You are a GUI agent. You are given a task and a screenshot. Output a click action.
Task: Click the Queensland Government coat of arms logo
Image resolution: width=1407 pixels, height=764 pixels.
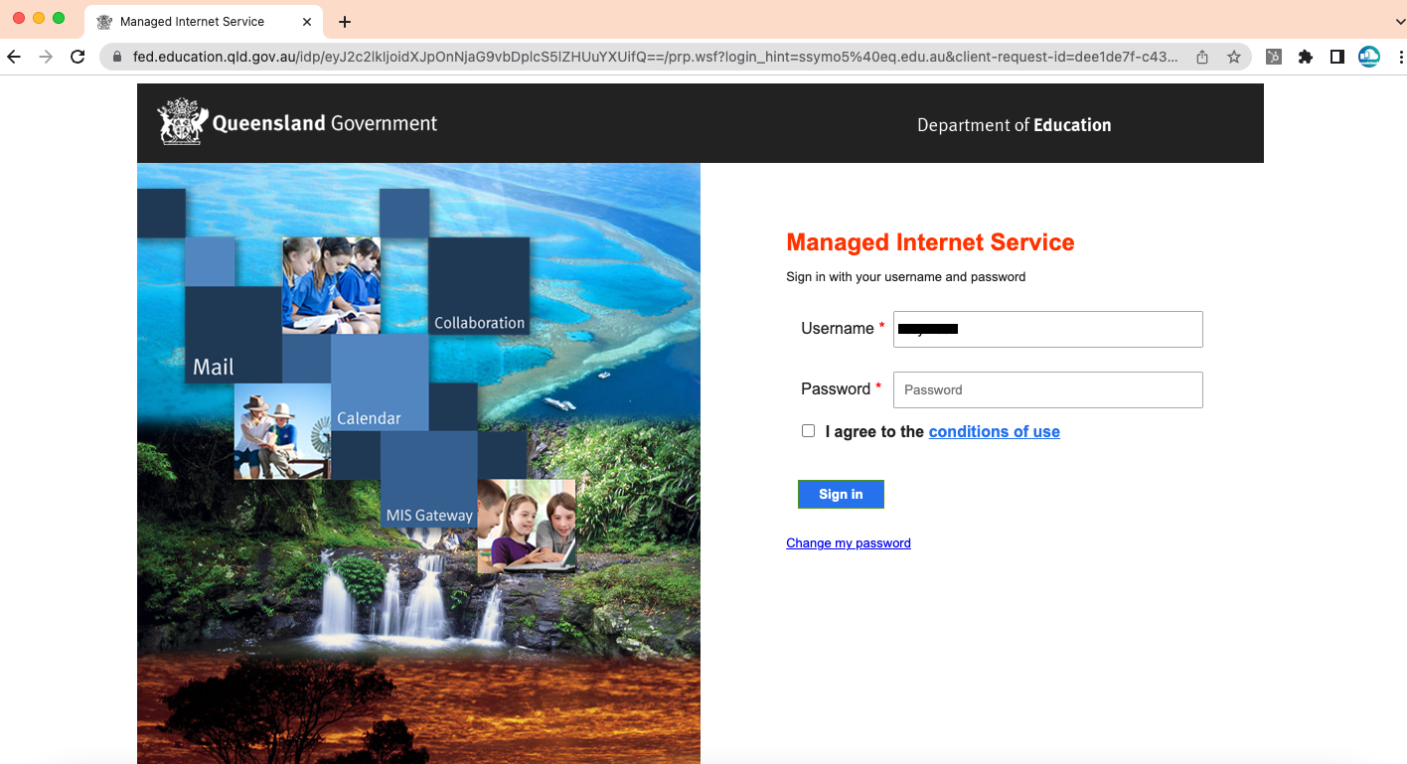pos(181,120)
